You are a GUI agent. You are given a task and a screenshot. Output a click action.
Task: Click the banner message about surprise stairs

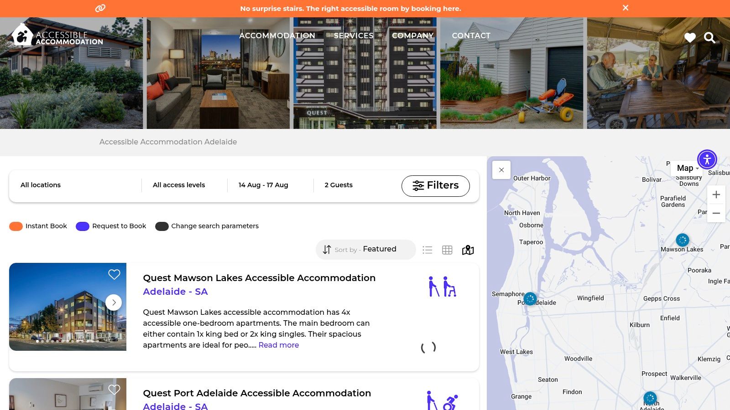click(x=350, y=8)
